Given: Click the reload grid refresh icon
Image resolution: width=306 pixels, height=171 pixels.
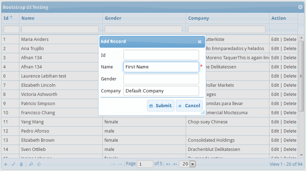Looking at the screenshot, I should tap(39, 164).
